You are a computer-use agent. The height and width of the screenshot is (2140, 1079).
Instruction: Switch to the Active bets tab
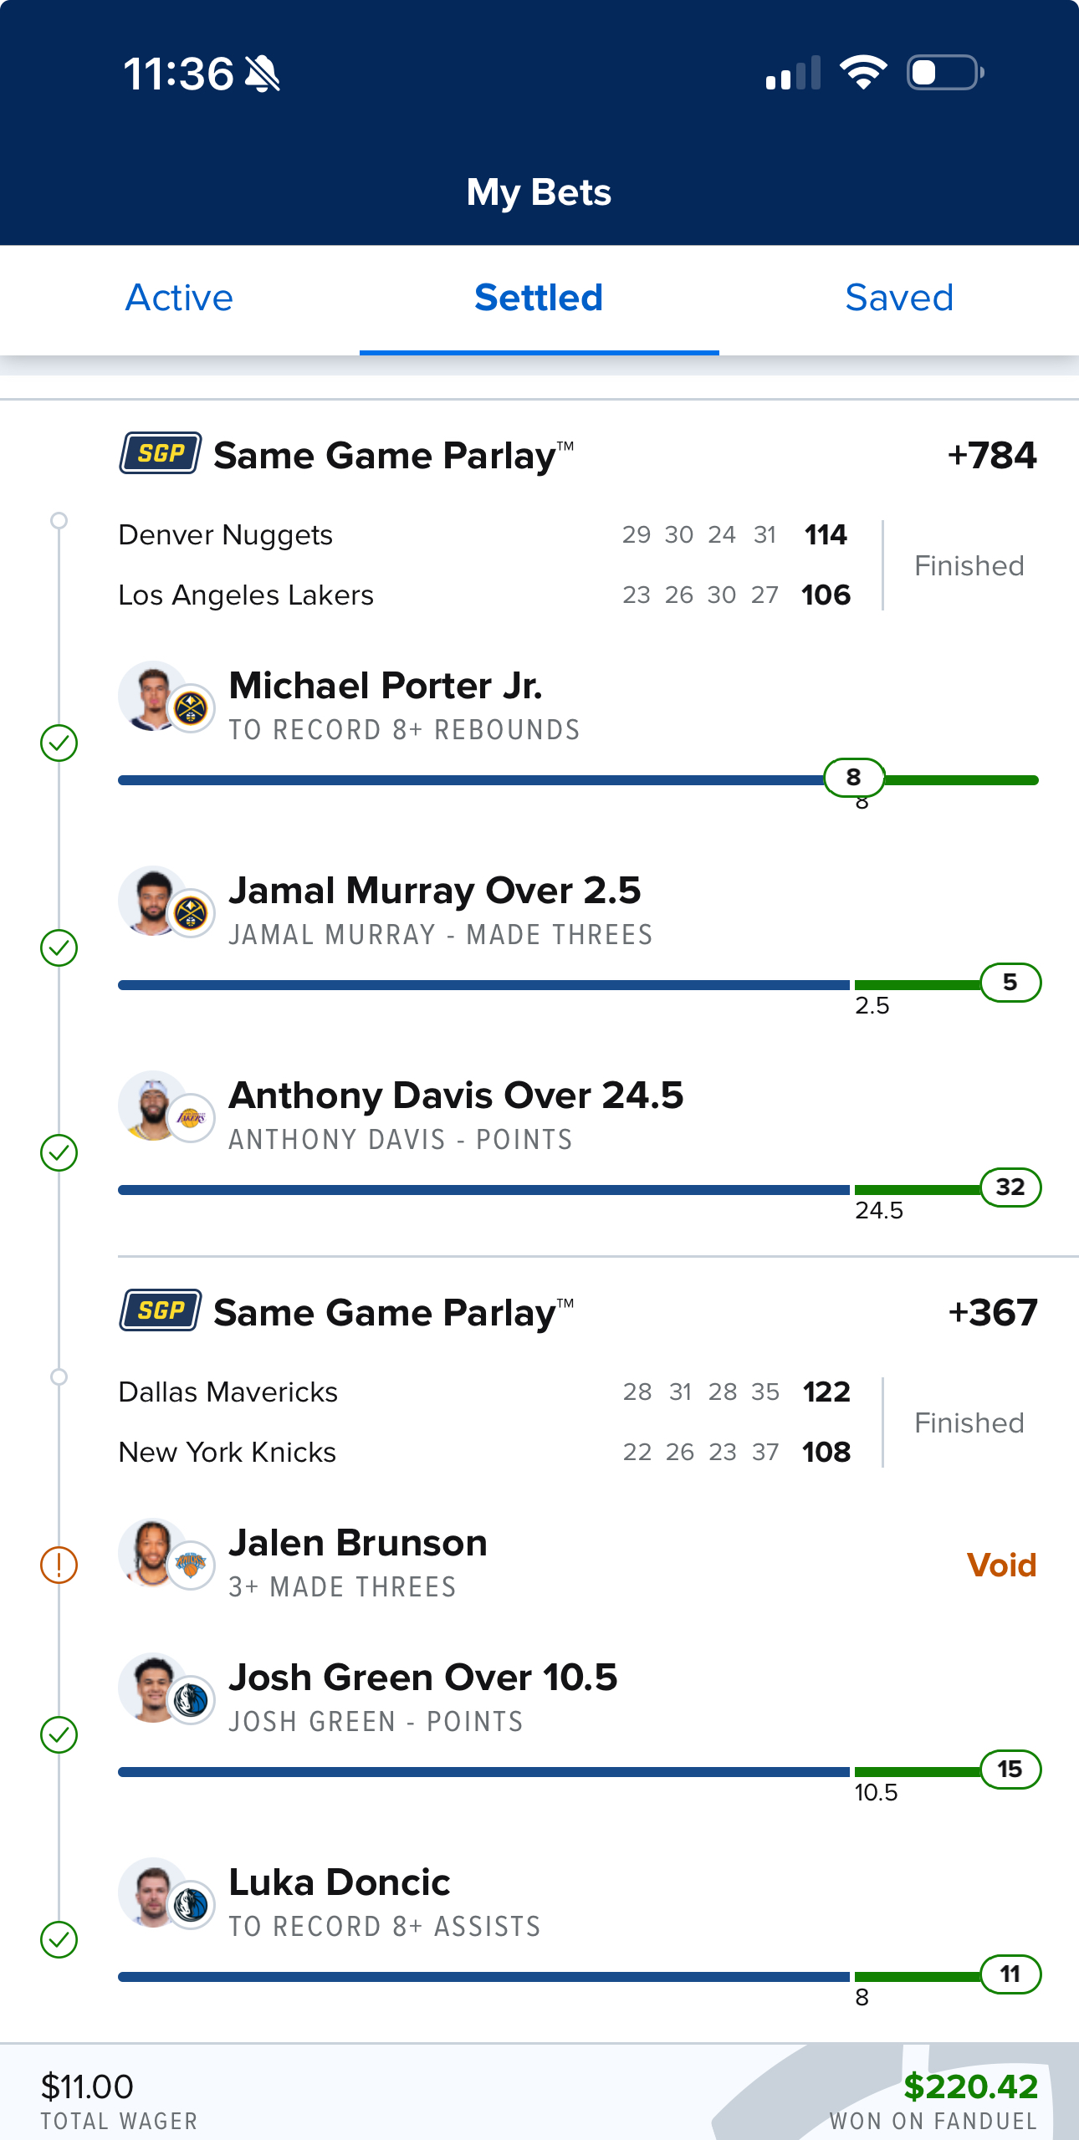[x=179, y=298]
